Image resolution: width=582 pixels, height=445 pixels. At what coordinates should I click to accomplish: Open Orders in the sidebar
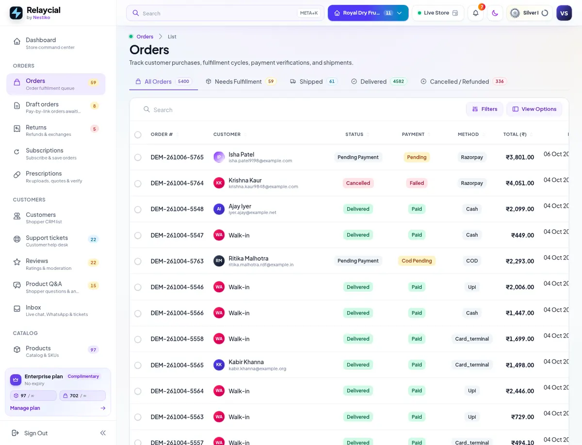point(56,84)
